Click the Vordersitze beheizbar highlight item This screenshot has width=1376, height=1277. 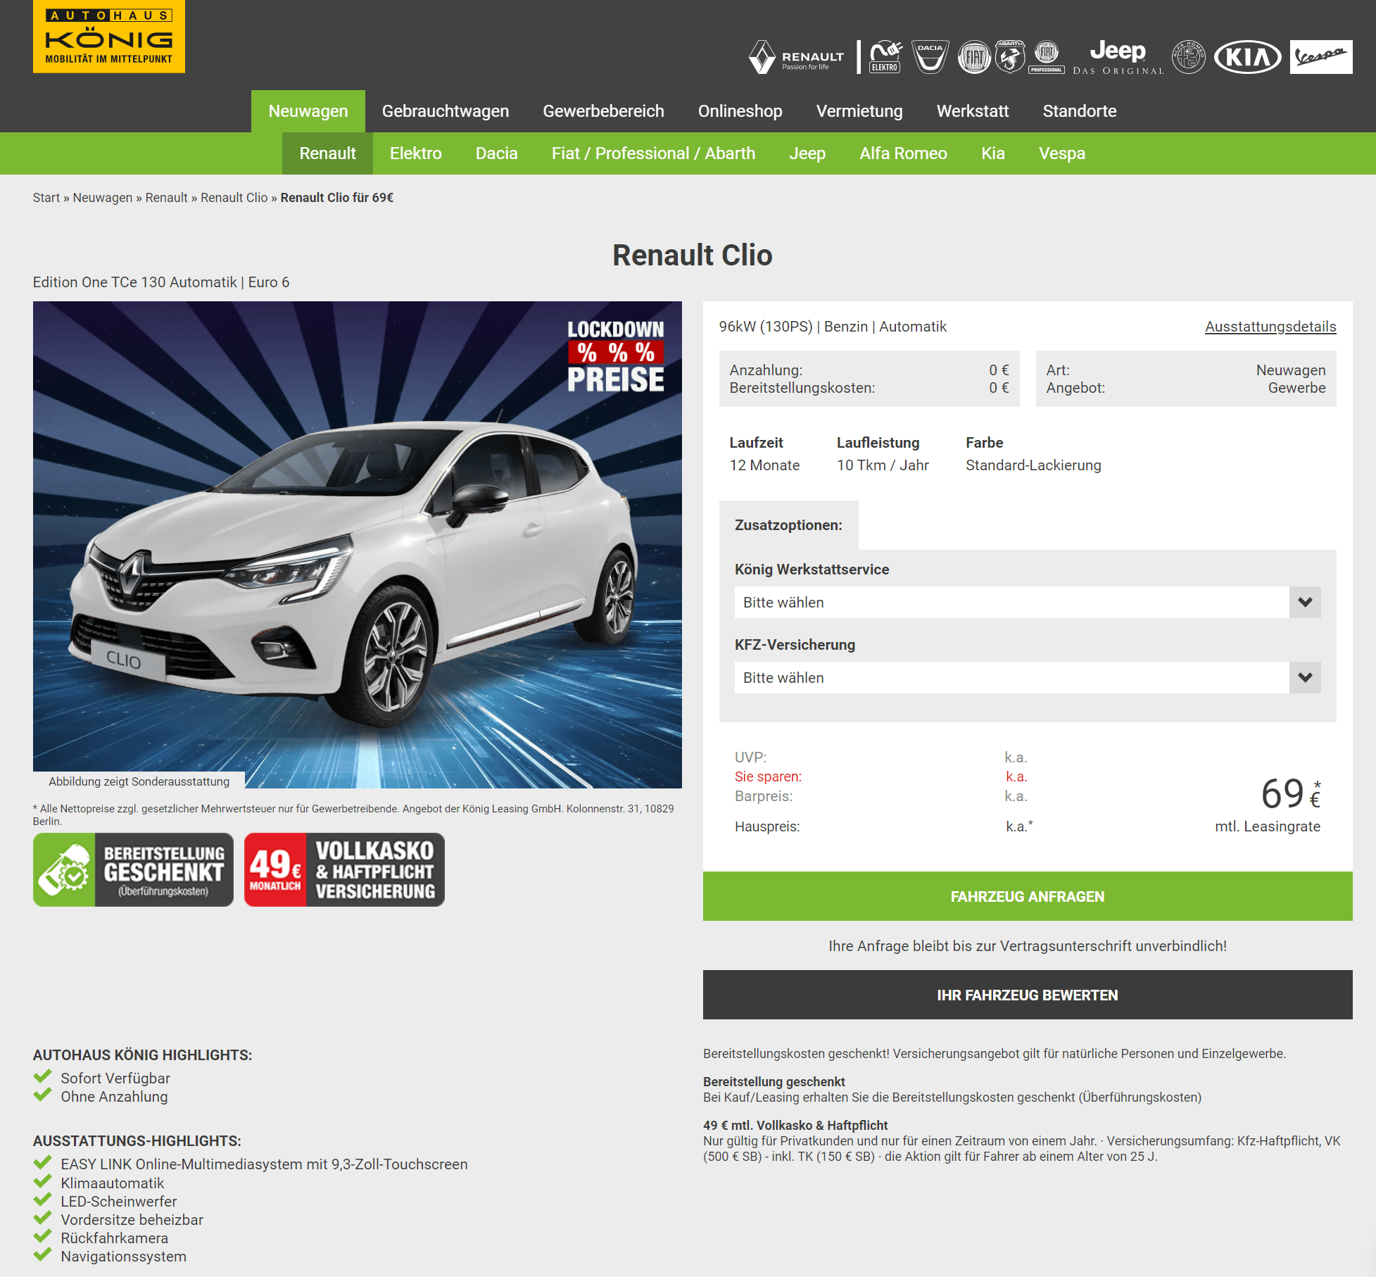tap(132, 1220)
